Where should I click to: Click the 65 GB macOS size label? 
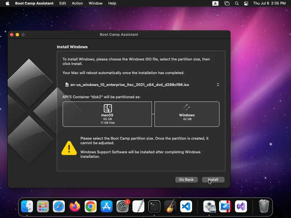pos(108,119)
